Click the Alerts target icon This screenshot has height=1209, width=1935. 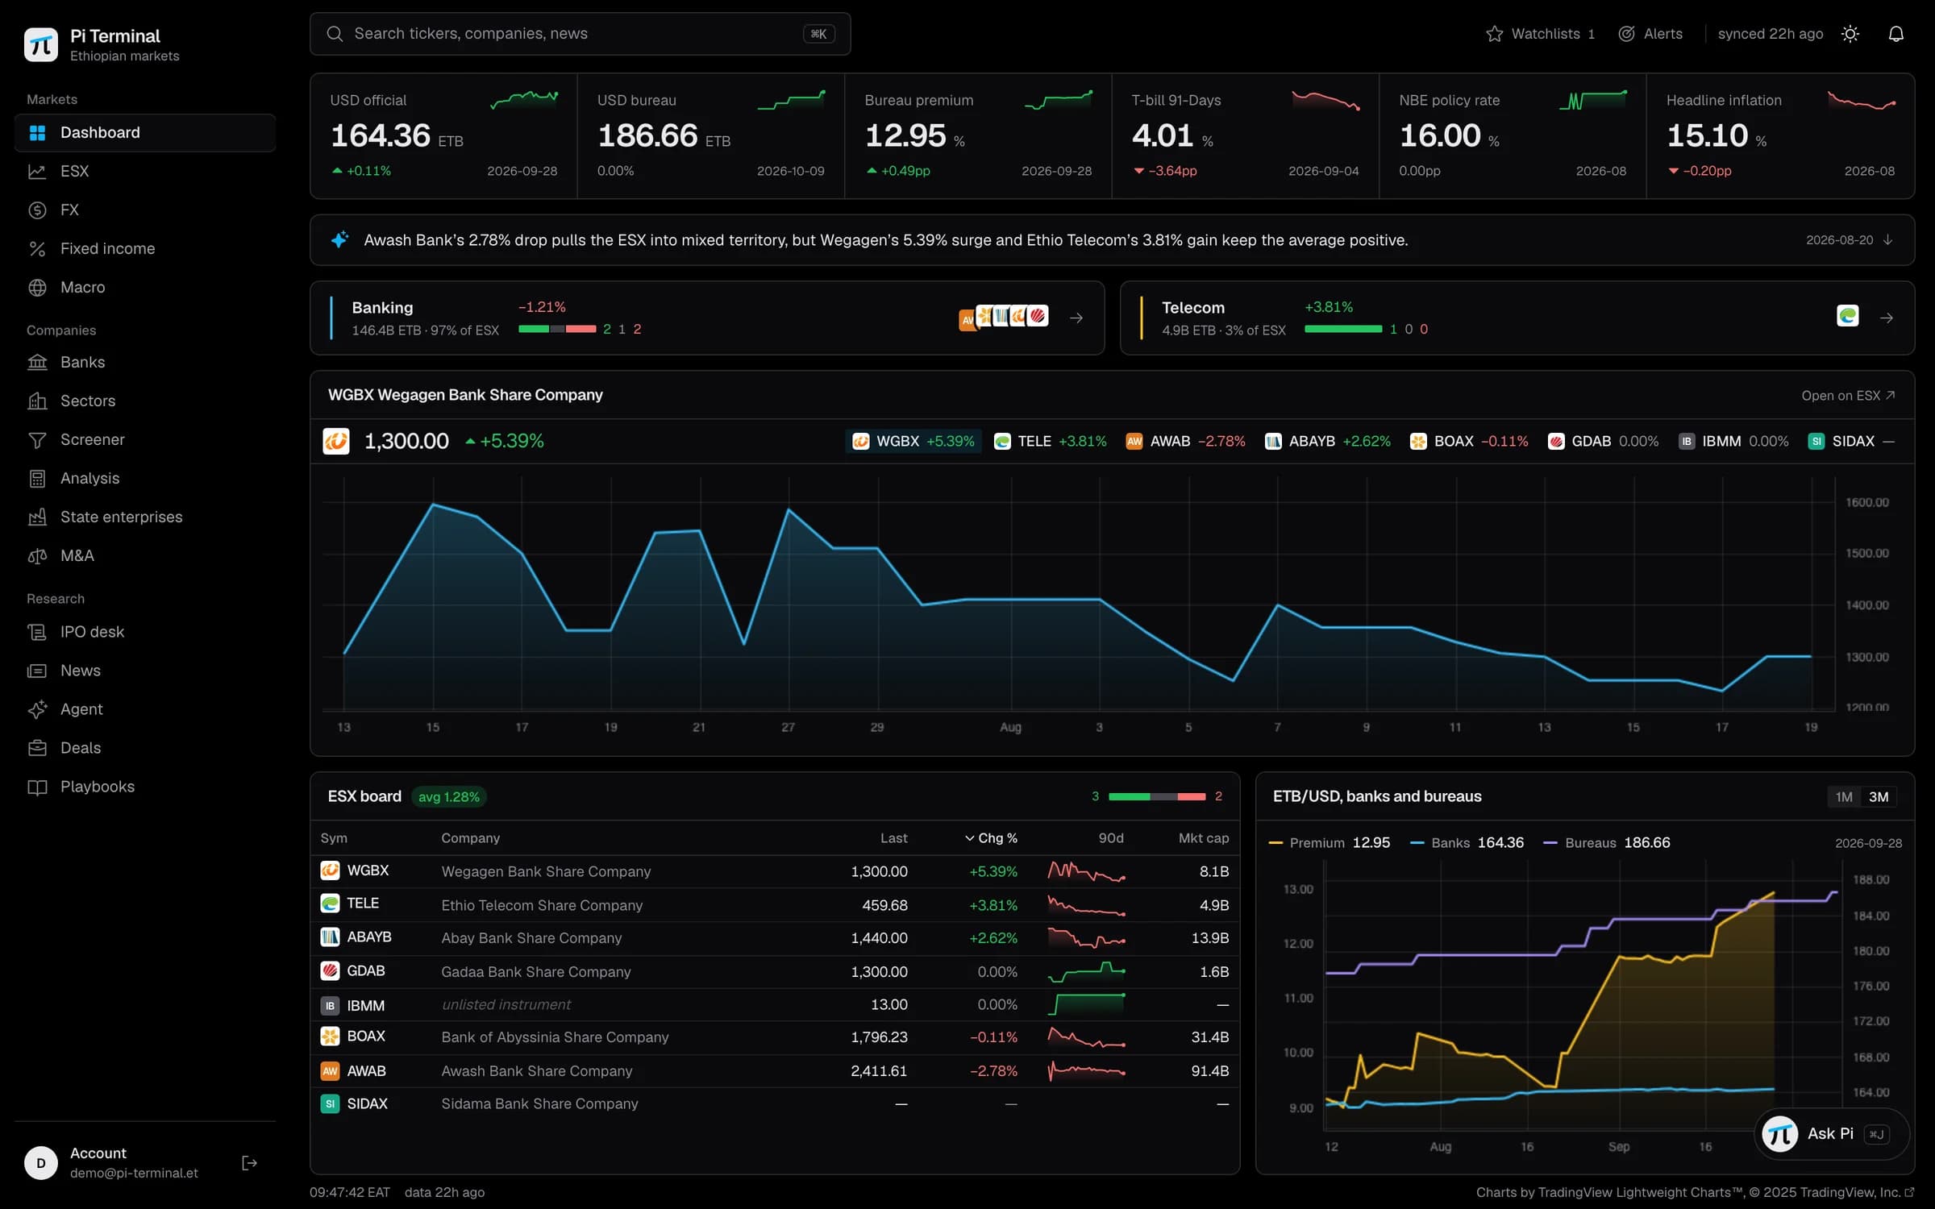(1626, 34)
